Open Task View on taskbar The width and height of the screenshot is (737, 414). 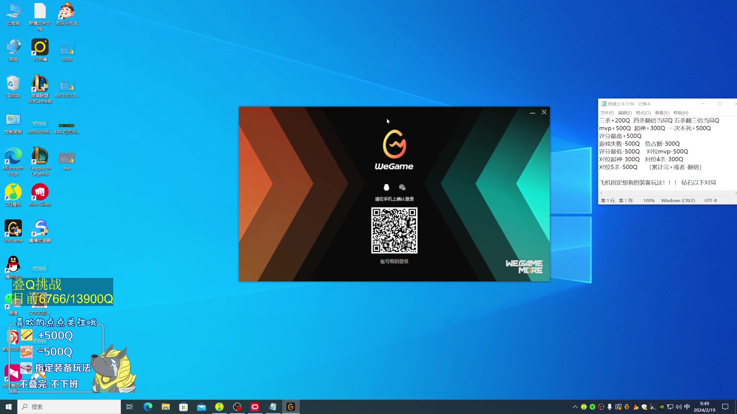tap(129, 407)
